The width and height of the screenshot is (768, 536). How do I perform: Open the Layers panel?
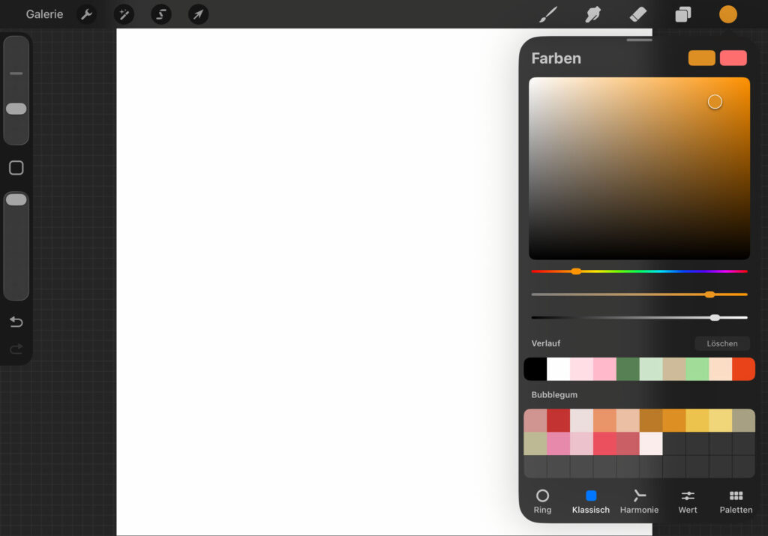(x=682, y=14)
